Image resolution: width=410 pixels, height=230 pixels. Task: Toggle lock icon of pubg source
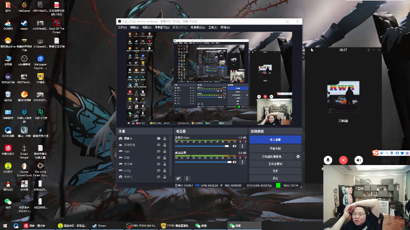coord(165,171)
